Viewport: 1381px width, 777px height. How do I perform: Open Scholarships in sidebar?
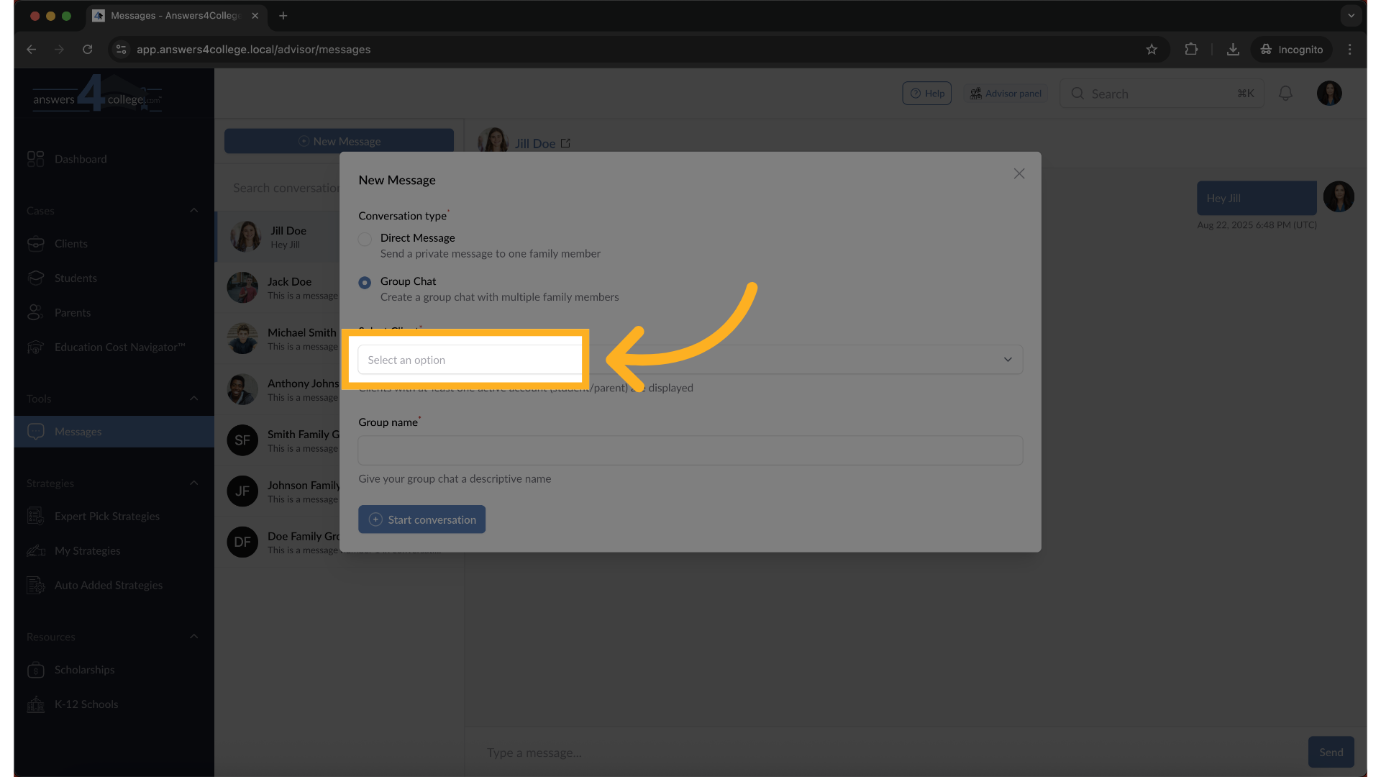point(84,670)
